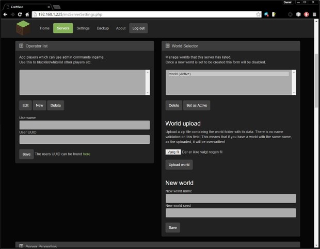Viewport: 320px width, 249px height.
Task: Open the Chrome hamburger menu
Action: coord(314,14)
